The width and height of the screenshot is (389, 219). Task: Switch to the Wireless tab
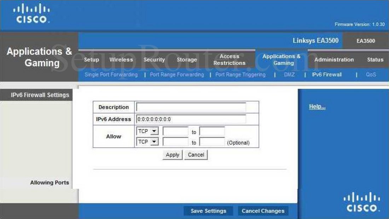pyautogui.click(x=121, y=60)
